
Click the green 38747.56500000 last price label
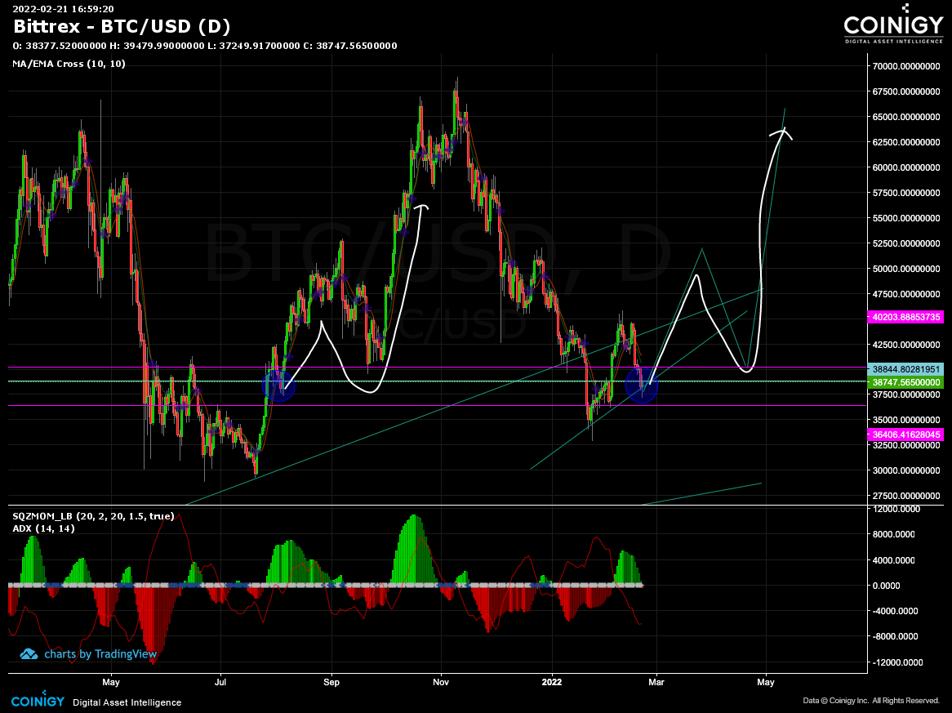tap(907, 381)
